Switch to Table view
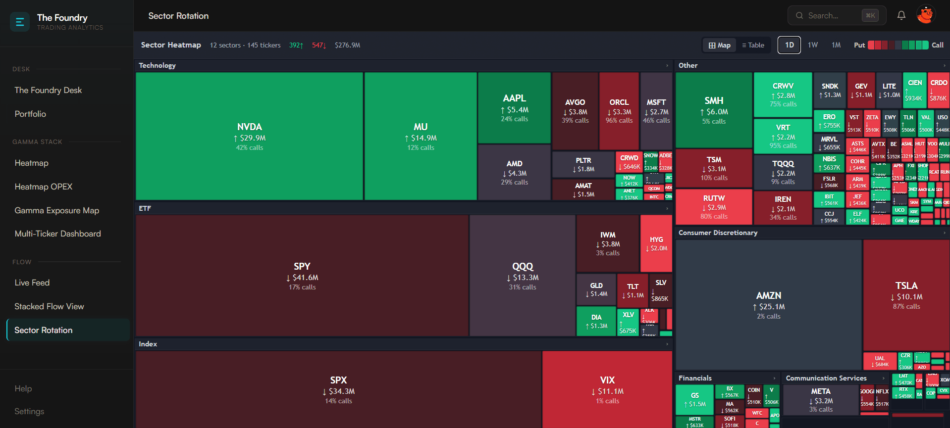 pos(753,45)
